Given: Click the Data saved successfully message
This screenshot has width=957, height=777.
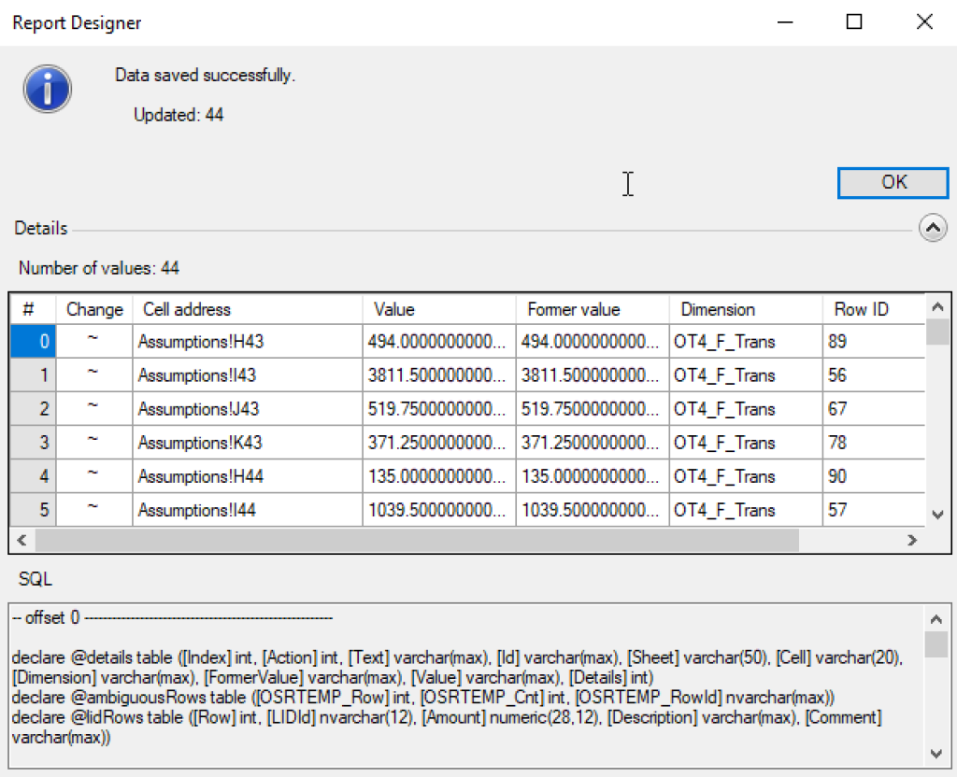Looking at the screenshot, I should coord(206,75).
